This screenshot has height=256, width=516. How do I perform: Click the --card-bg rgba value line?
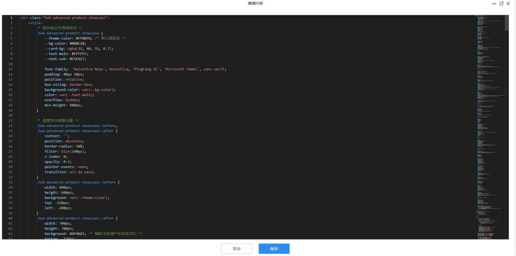(x=79, y=49)
